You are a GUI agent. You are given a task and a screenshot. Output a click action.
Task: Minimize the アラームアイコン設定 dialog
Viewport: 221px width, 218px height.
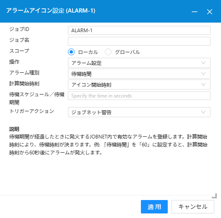tap(195, 12)
